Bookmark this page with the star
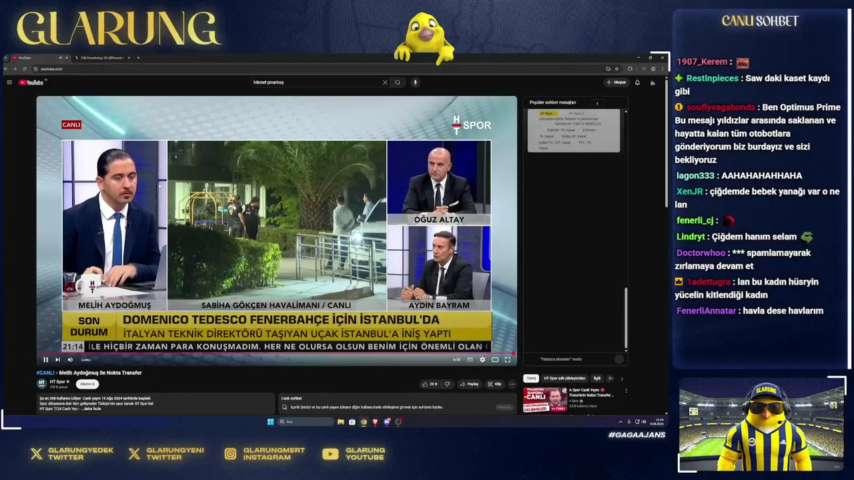 616,69
